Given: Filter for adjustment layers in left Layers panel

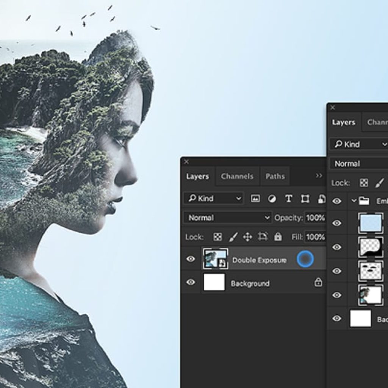Looking at the screenshot, I should (272, 199).
